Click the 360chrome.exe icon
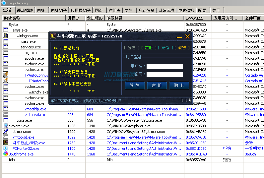The height and width of the screenshot is (178, 264). pos(6,154)
